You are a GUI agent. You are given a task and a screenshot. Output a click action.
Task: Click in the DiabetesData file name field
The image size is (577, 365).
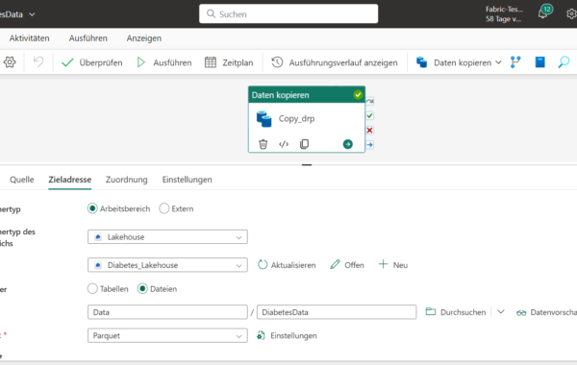[337, 312]
